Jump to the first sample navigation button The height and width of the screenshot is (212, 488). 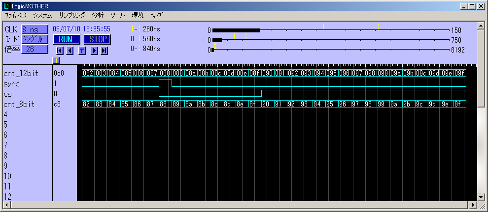(60, 50)
